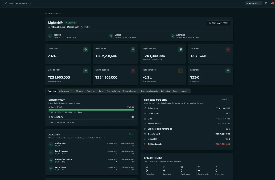Click the Closed status check icon
The height and width of the screenshot is (180, 275).
coord(111,36)
